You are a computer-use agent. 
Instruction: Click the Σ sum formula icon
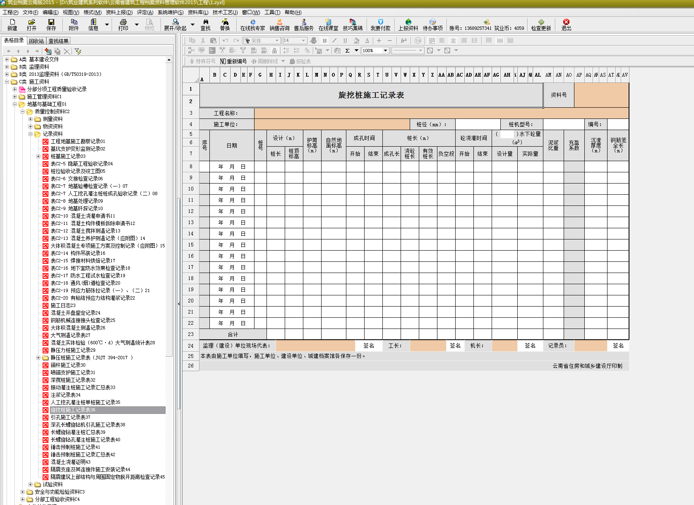347,51
